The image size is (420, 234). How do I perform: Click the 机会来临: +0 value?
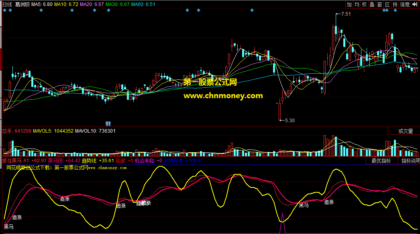149,161
